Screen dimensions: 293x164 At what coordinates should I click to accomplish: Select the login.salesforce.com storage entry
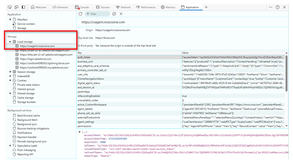point(35,59)
